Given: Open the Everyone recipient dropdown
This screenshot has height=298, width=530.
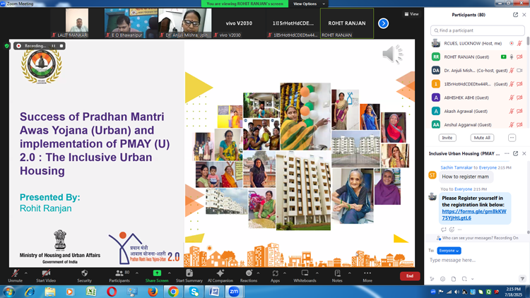Looking at the screenshot, I should pos(449,251).
